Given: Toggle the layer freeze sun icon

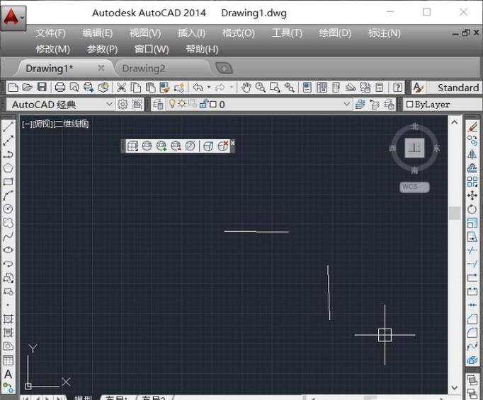Looking at the screenshot, I should tap(181, 105).
